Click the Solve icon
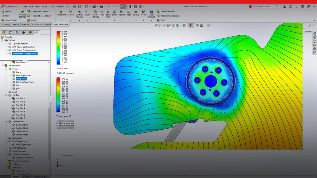This screenshot has height=178, width=317. coord(114,12)
